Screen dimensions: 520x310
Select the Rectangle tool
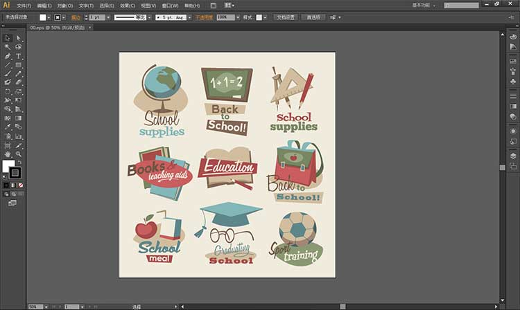click(x=18, y=65)
